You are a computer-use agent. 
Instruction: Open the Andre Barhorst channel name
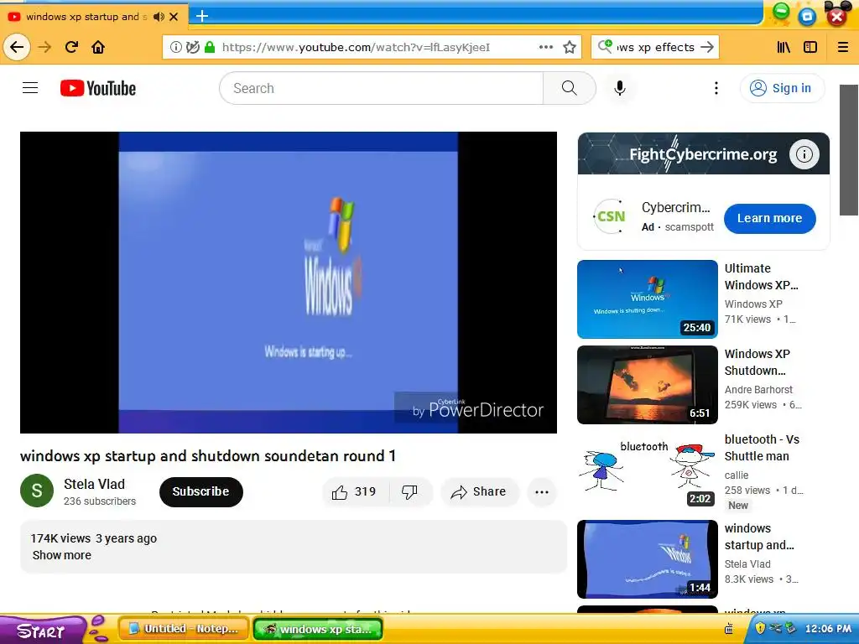coord(758,389)
